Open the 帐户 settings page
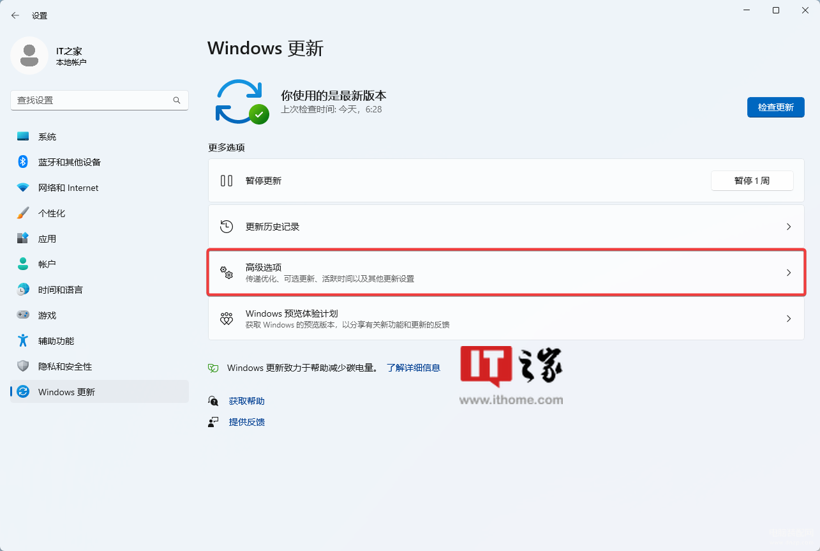The height and width of the screenshot is (551, 820). [100, 264]
